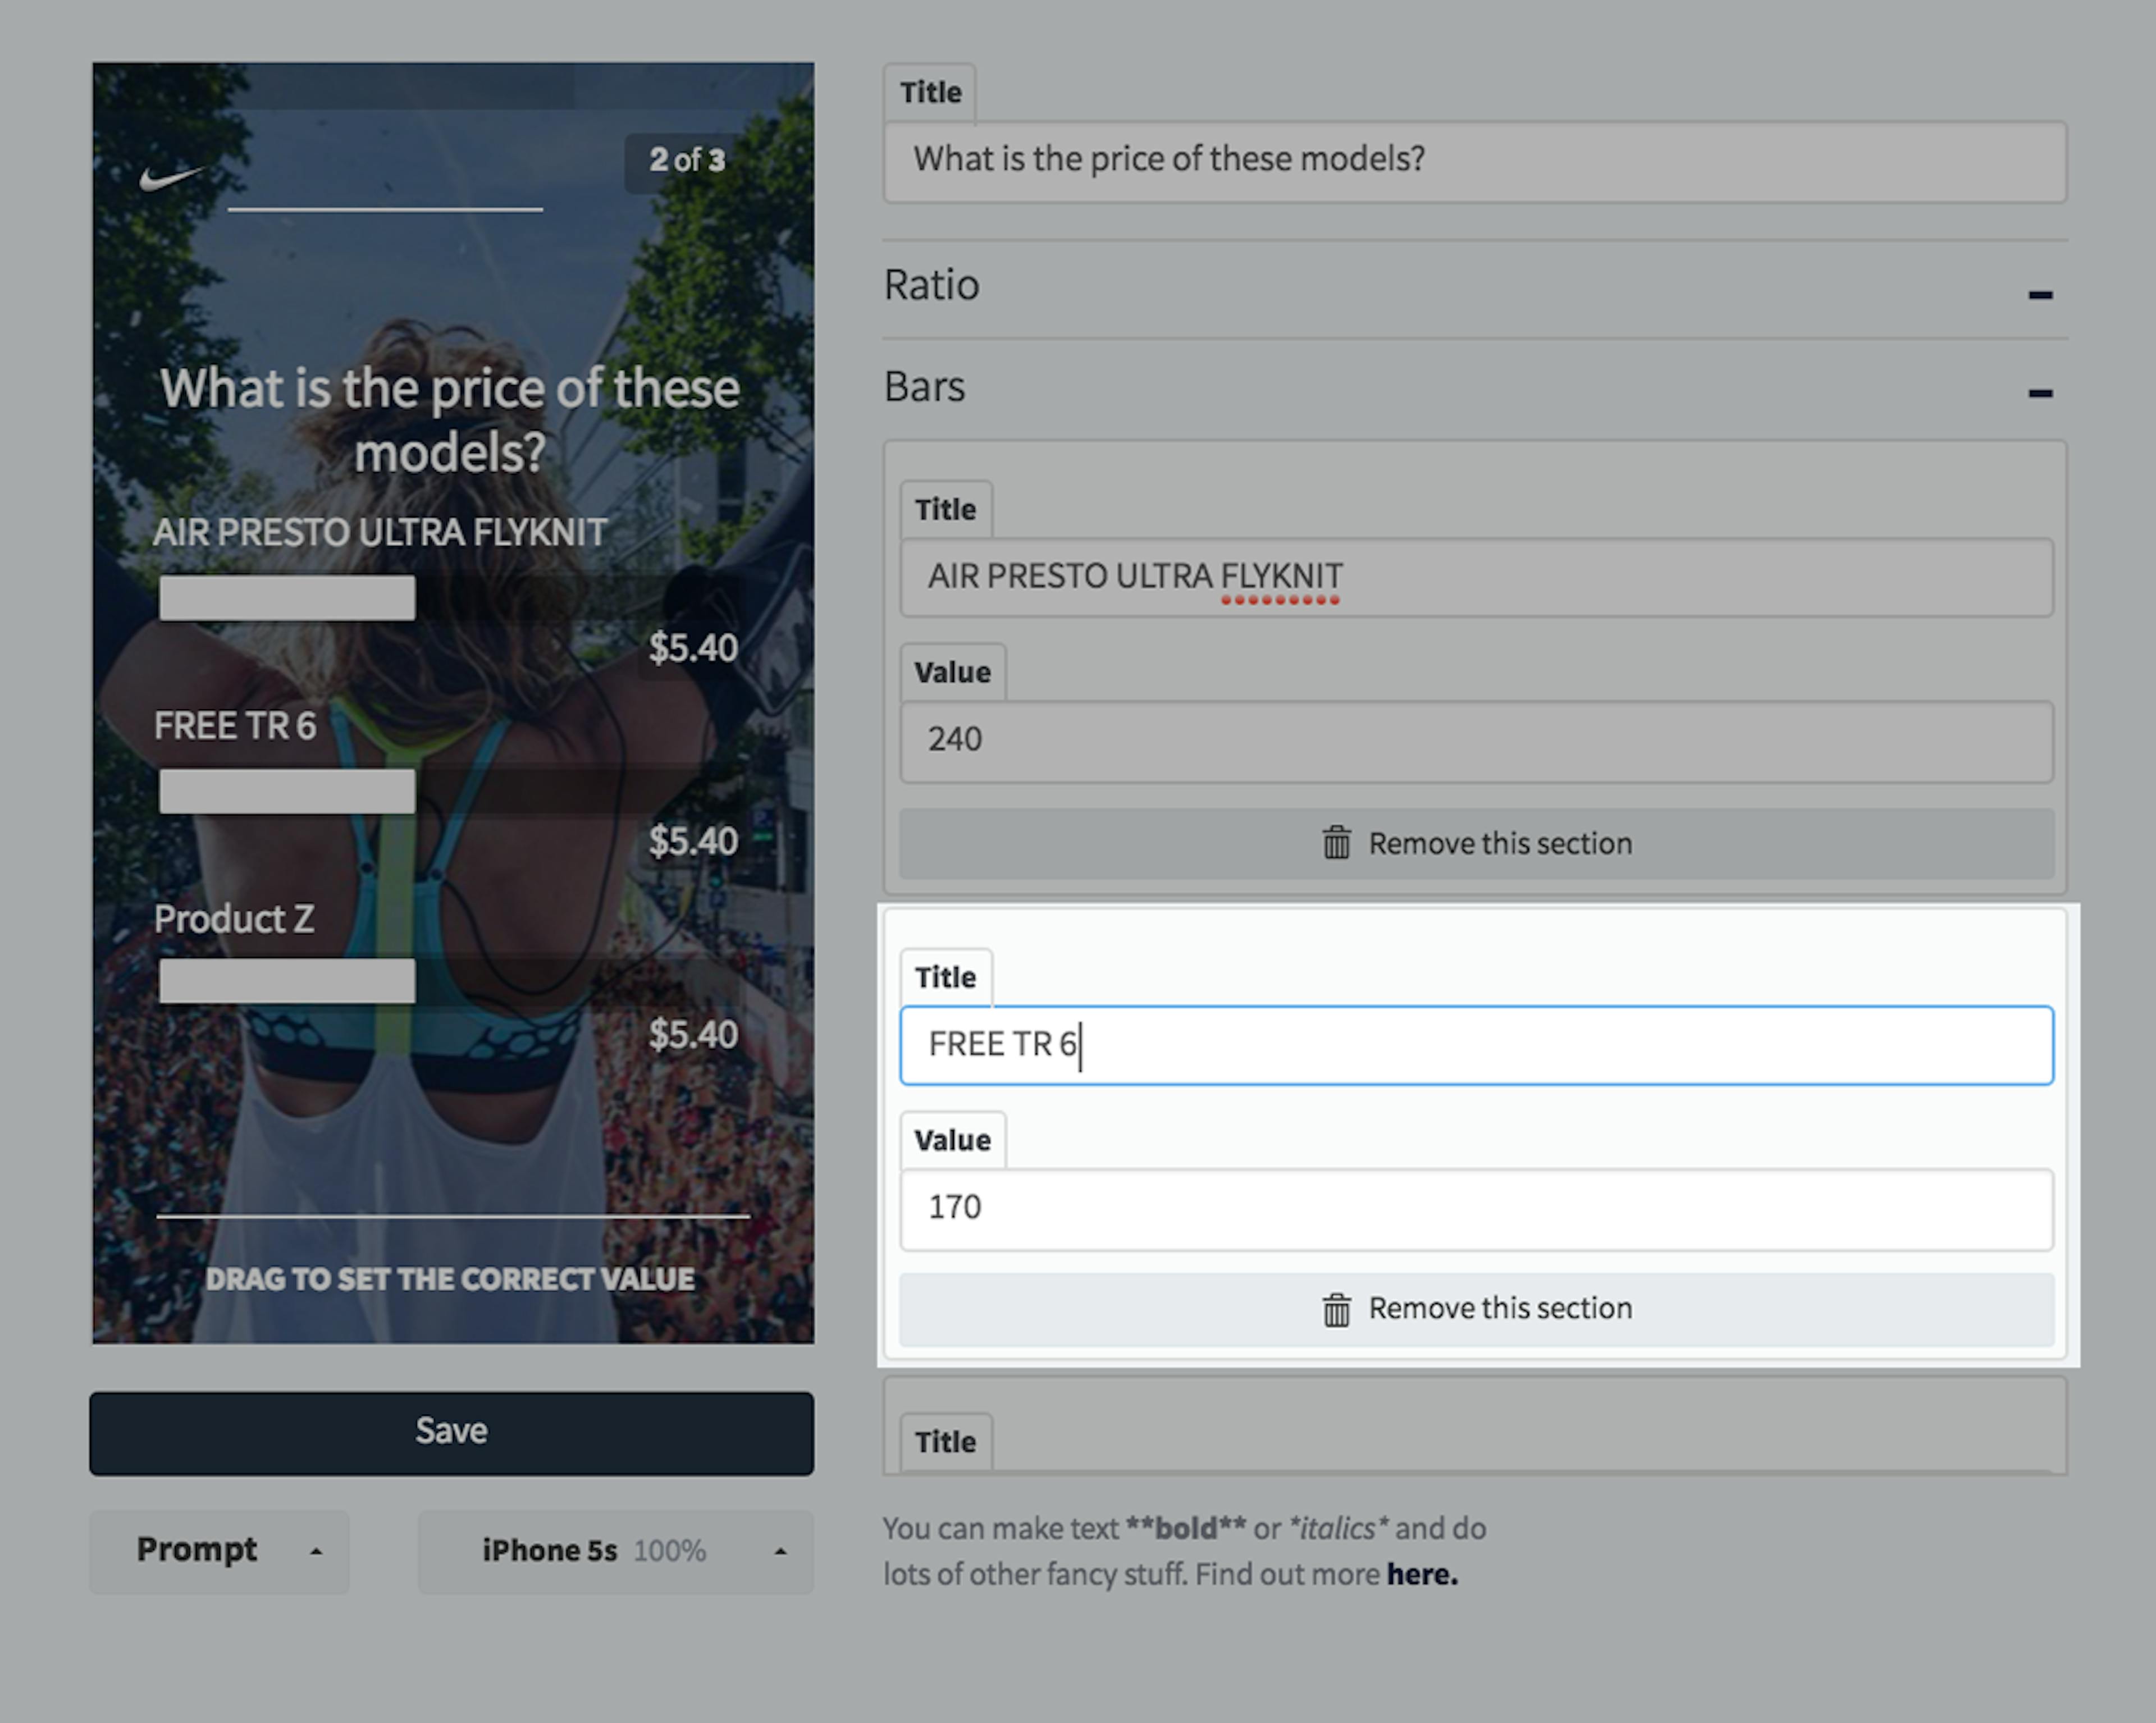The width and height of the screenshot is (2156, 1723).
Task: Click 'FREE TR 6' label in phone preview
Action: point(234,726)
